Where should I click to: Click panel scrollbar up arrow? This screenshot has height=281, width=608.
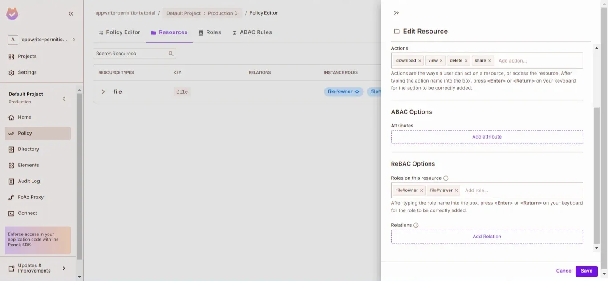[597, 47]
